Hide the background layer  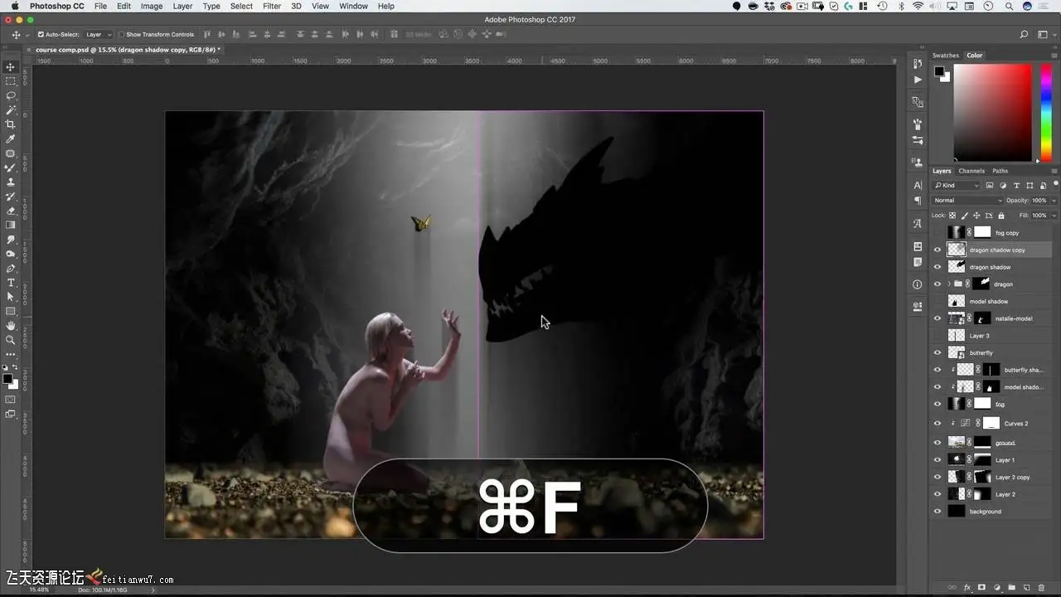pos(937,512)
